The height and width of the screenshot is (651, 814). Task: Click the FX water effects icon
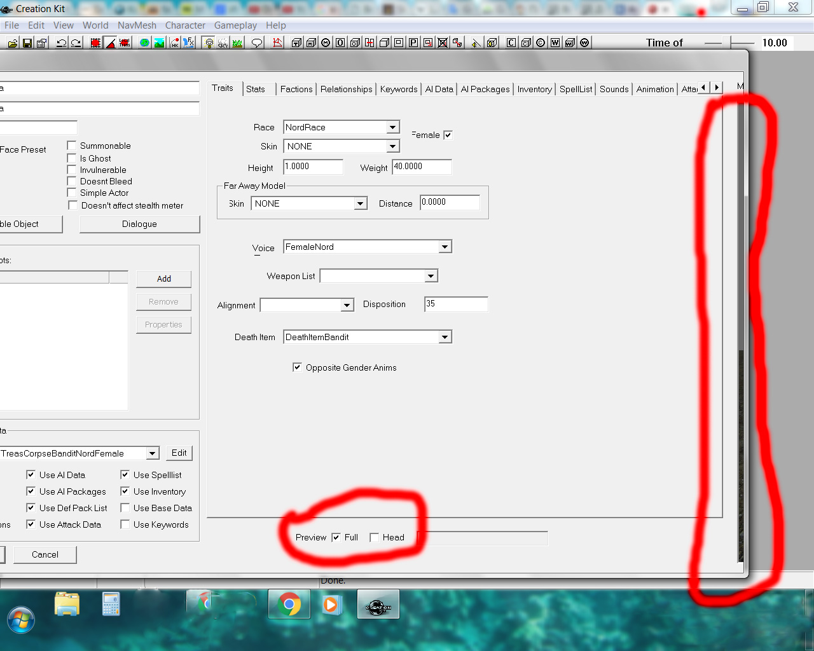(188, 43)
